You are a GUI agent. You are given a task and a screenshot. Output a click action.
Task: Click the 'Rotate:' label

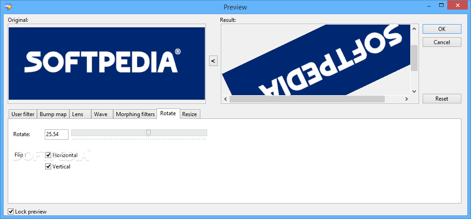21,134
